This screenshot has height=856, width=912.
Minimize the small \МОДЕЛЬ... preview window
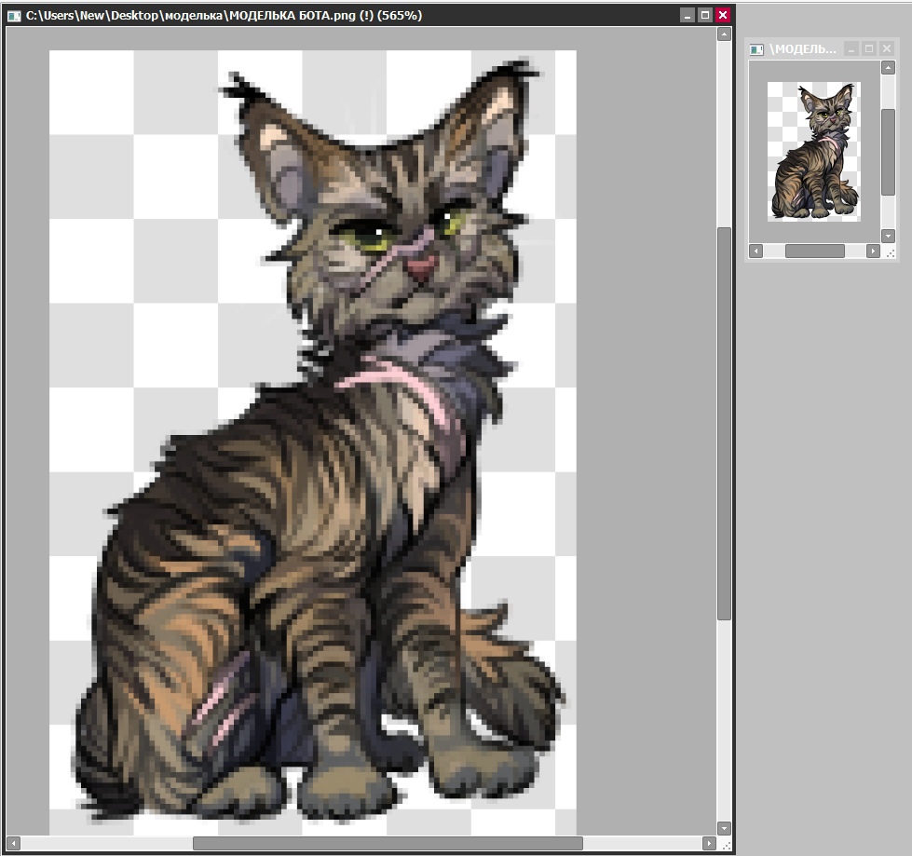pos(851,48)
